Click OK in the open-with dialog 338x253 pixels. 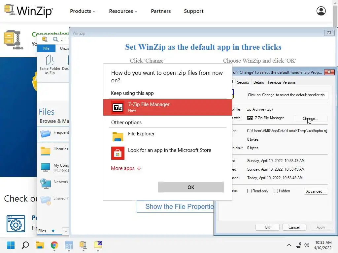tap(191, 187)
